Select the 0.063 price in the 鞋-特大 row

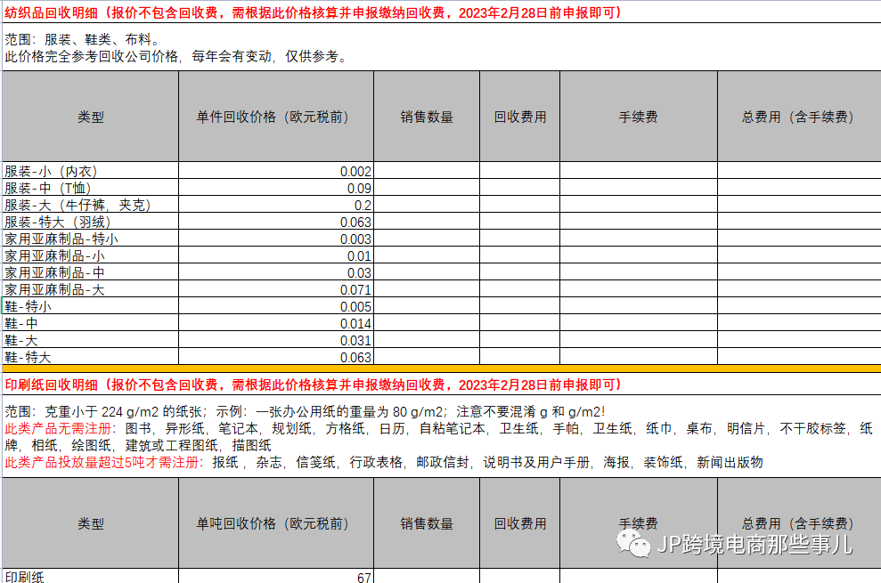tap(276, 356)
